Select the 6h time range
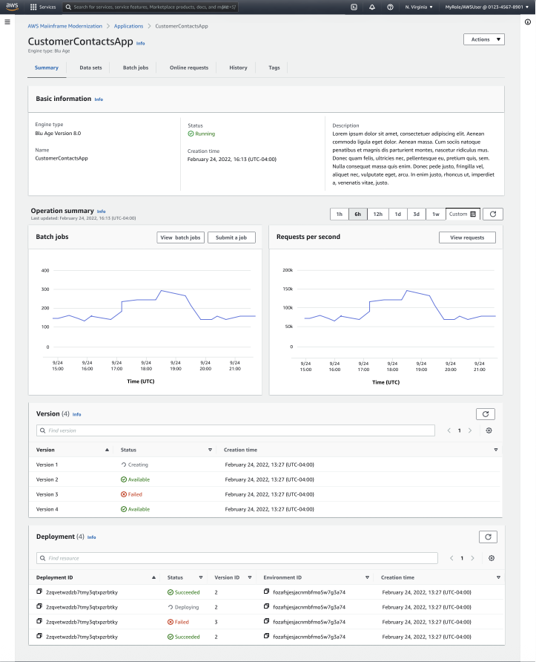This screenshot has width=536, height=662. [357, 214]
